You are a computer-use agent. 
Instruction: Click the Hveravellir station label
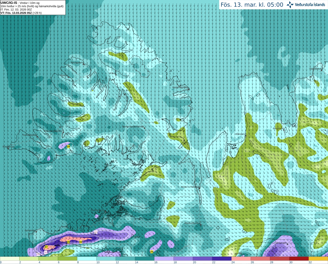pyautogui.click(x=281, y=243)
